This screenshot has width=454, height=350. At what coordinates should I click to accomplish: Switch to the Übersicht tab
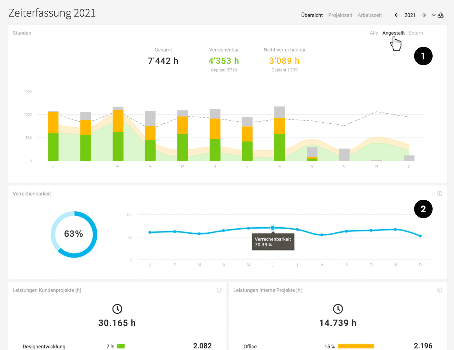click(x=312, y=15)
